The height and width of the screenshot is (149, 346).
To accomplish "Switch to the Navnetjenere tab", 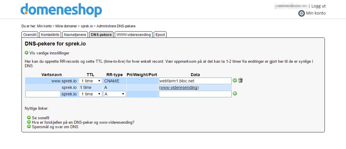I will pos(75,34).
